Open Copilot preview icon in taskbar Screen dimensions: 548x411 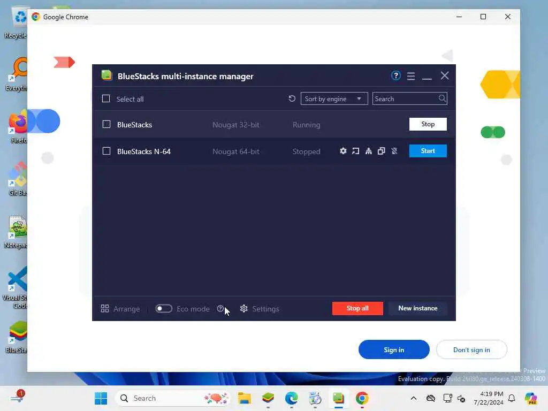click(531, 398)
